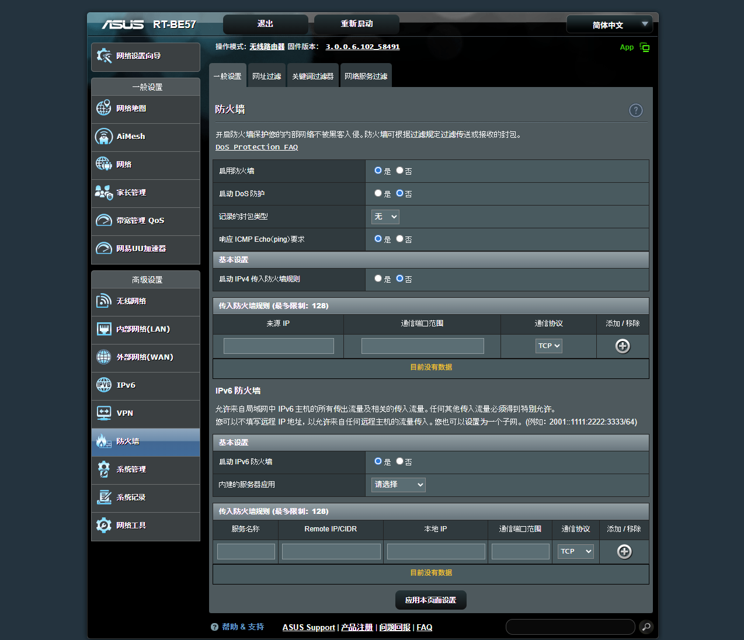Open the 网络工具 gear icon
744x640 pixels.
pos(104,525)
